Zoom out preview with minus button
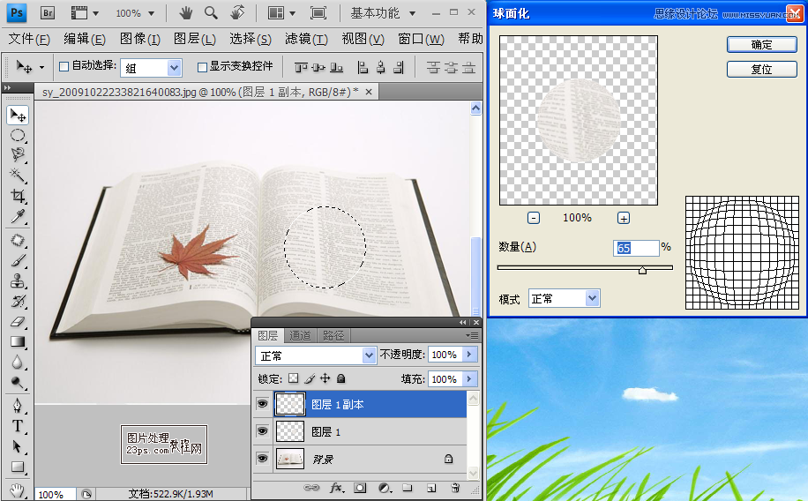This screenshot has height=501, width=808. (x=534, y=218)
